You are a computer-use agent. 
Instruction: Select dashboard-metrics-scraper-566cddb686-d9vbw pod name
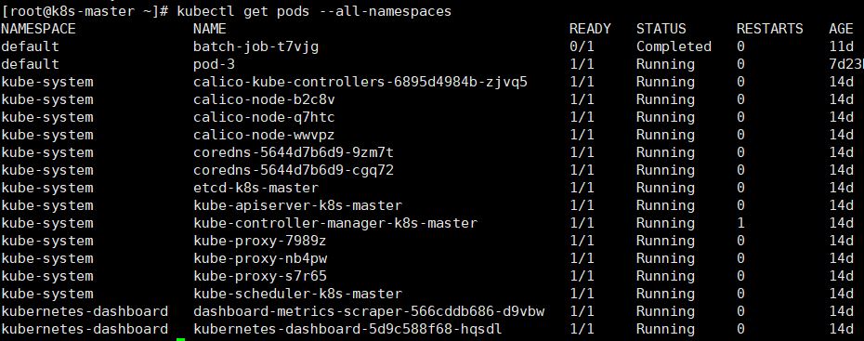369,311
